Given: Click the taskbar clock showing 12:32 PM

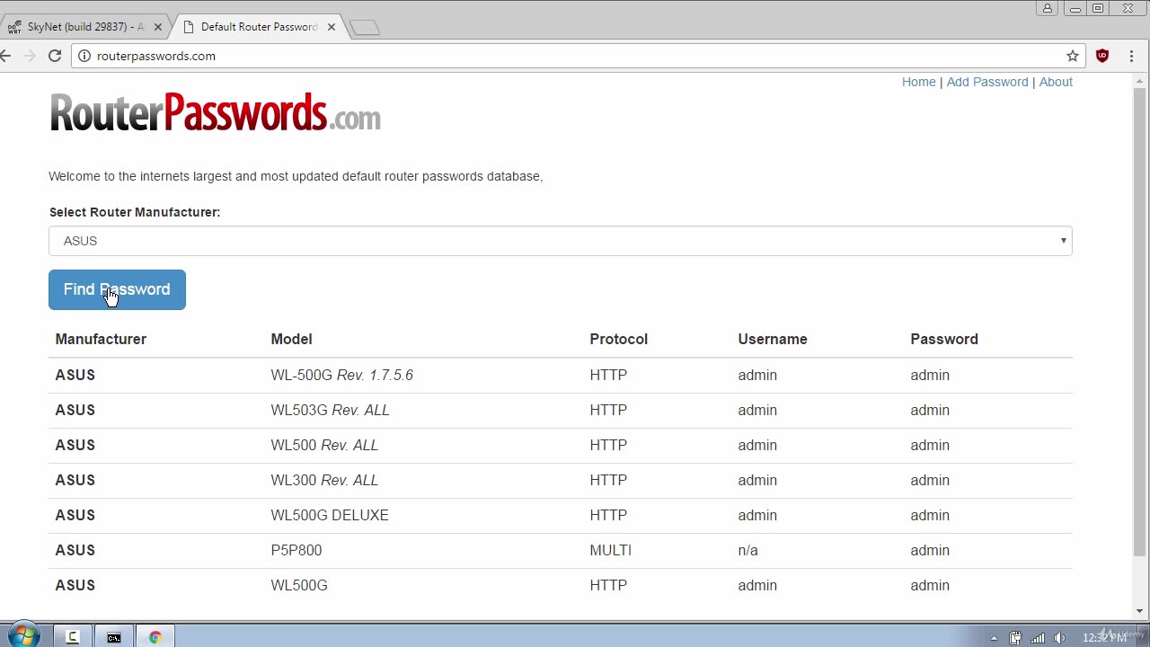Looking at the screenshot, I should (x=1104, y=638).
